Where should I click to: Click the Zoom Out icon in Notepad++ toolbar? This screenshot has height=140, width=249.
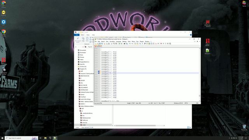132,44
